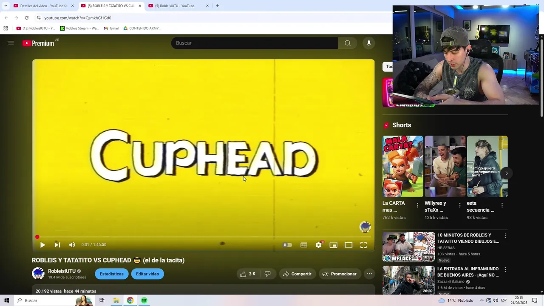The width and height of the screenshot is (544, 306).
Task: Open options for LA ENTRADA AL INFRAMUNDO
Action: (x=505, y=269)
